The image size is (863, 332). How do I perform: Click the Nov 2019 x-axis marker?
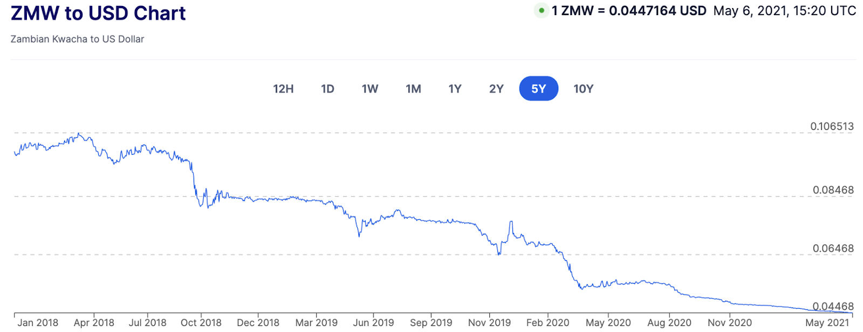click(489, 322)
